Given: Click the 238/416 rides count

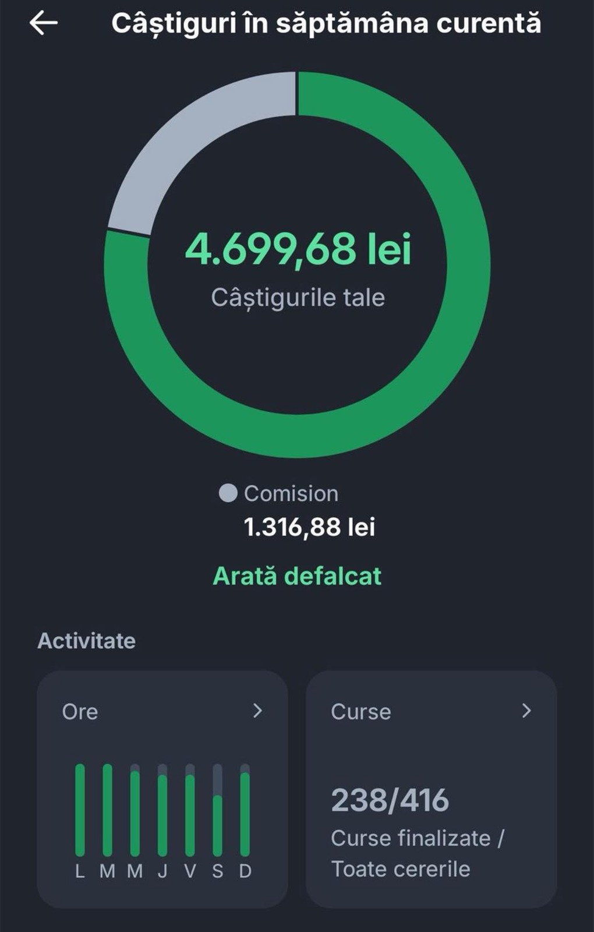Looking at the screenshot, I should (390, 800).
